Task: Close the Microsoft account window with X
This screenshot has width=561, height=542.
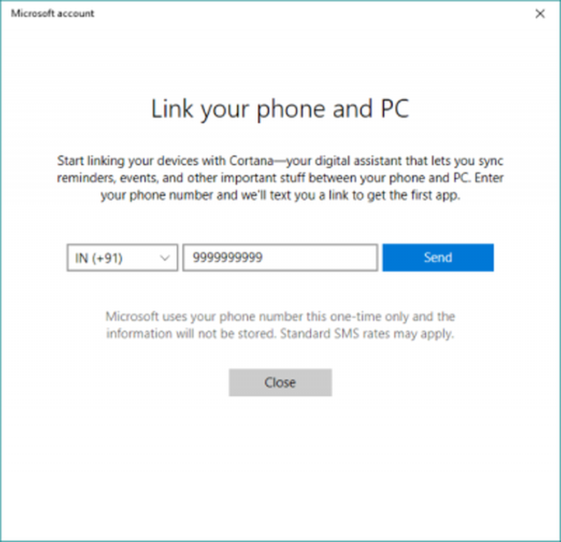Action: pos(540,14)
